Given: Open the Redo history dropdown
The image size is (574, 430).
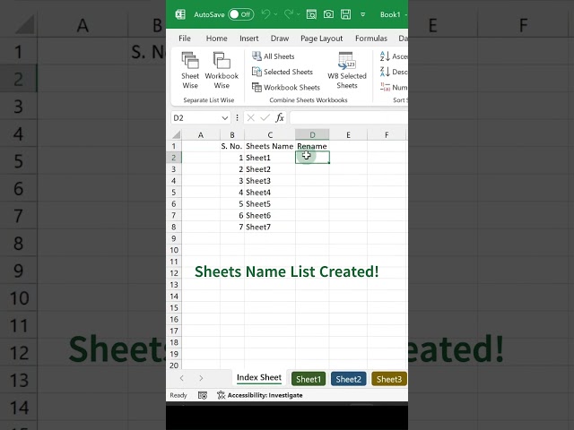Looking at the screenshot, I should [299, 14].
